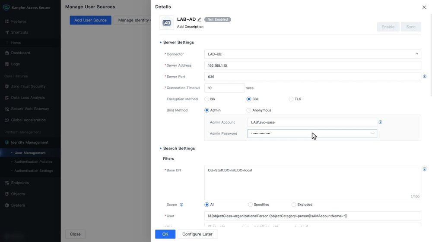Select the No encryption radio button
This screenshot has width=432, height=242.
tap(206, 99)
